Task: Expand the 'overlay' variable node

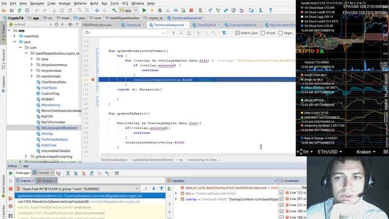Action: tap(176, 199)
